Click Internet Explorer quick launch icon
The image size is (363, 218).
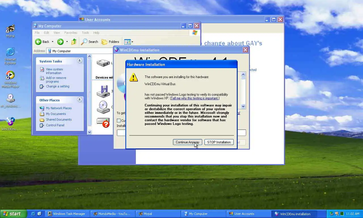click(33, 214)
